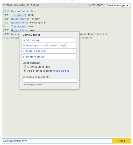This screenshot has width=133, height=145.
Task: Click the yellow Send button
Action: click(x=122, y=141)
